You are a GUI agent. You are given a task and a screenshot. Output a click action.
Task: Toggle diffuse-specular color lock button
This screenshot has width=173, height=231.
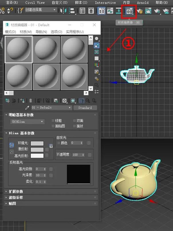(12, 152)
